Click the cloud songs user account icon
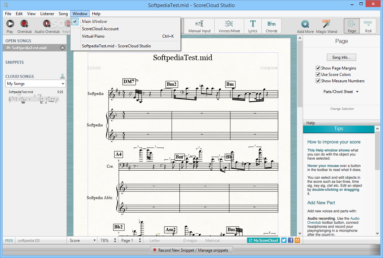383x258 pixels. point(62,76)
